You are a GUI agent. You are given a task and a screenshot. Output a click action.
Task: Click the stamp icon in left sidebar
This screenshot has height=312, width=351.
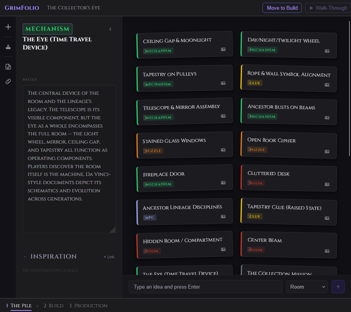pos(8,47)
